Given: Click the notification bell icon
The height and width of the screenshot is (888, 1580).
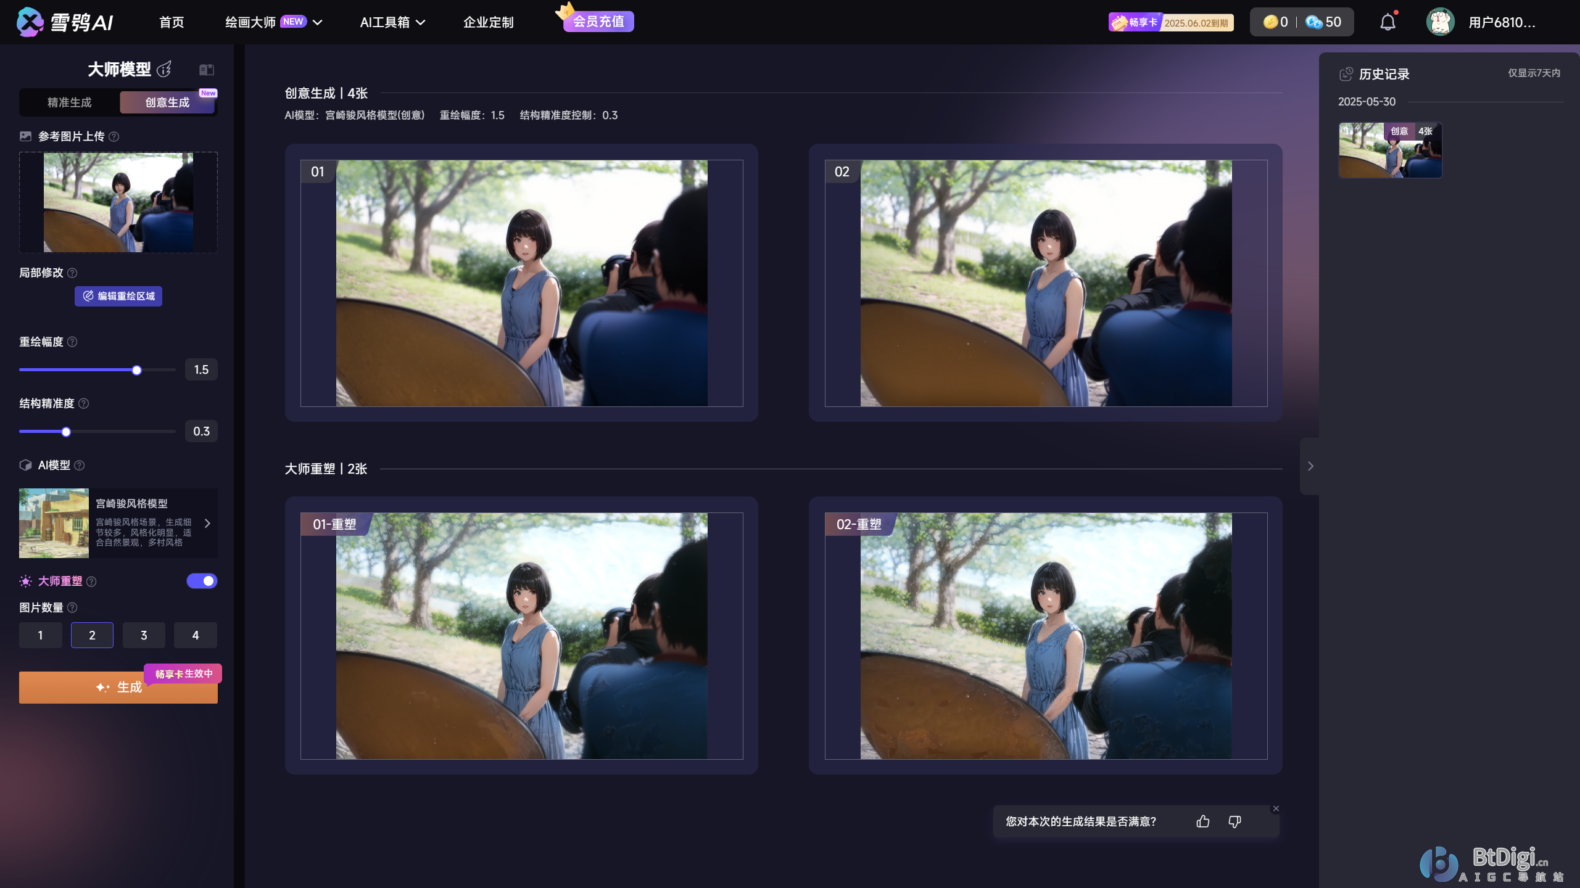Looking at the screenshot, I should click(x=1388, y=22).
